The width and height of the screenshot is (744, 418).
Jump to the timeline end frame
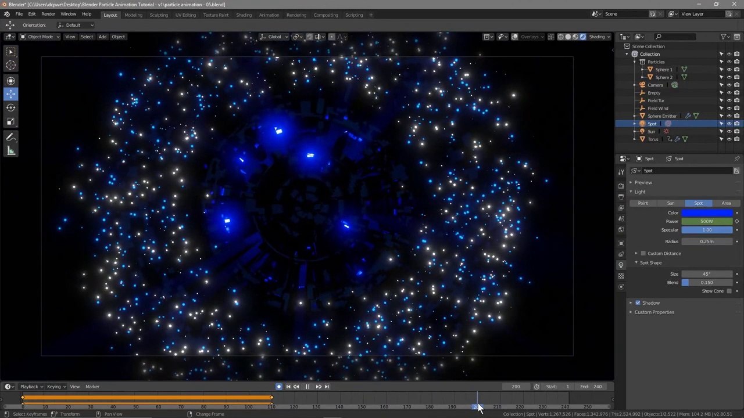pos(327,387)
